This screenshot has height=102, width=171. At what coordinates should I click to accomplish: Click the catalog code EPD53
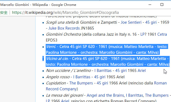point(52,40)
